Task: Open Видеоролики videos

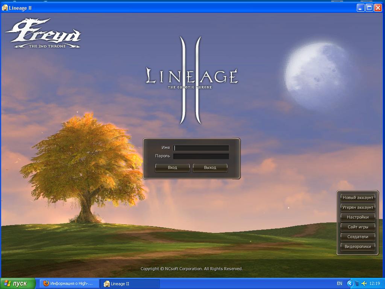Action: point(358,247)
